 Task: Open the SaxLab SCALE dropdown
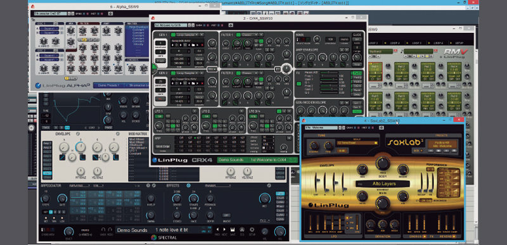click(x=357, y=142)
